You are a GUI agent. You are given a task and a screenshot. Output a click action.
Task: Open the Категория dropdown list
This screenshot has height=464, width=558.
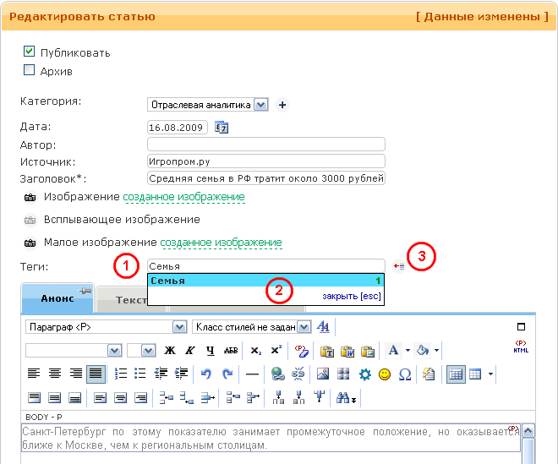[x=260, y=105]
